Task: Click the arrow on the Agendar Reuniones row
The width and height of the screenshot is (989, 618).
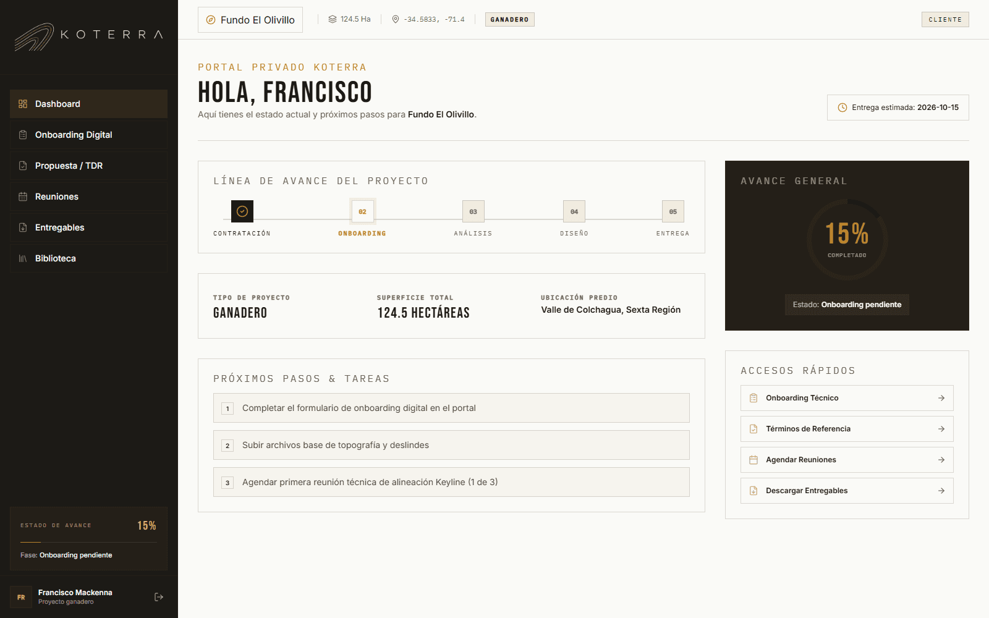Action: click(x=941, y=460)
